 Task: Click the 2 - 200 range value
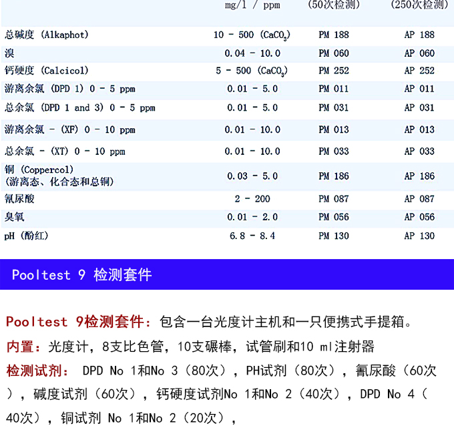(x=252, y=199)
